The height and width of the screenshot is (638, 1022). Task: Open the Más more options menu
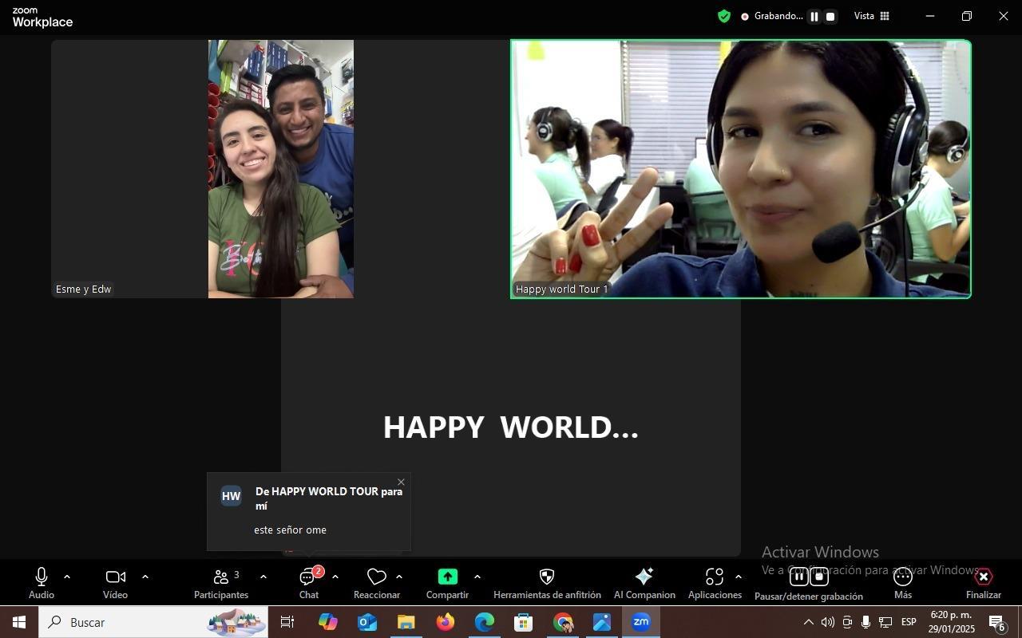903,583
